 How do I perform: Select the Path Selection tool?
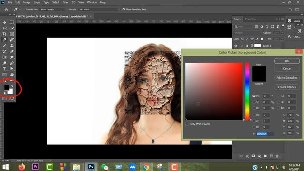click(12, 69)
